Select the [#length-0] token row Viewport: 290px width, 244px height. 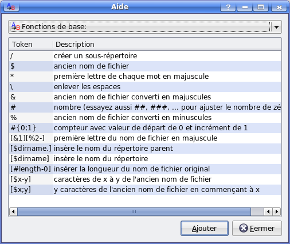coord(145,169)
